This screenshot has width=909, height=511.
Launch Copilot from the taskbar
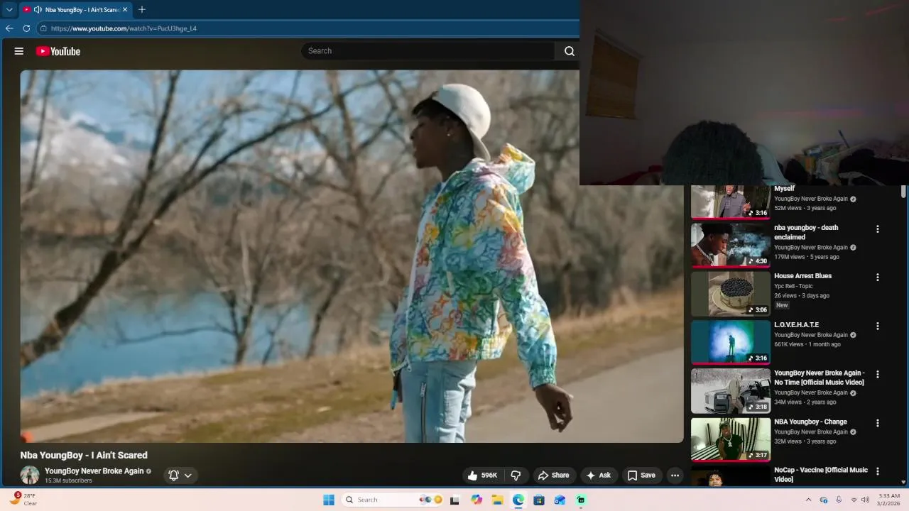point(477,500)
